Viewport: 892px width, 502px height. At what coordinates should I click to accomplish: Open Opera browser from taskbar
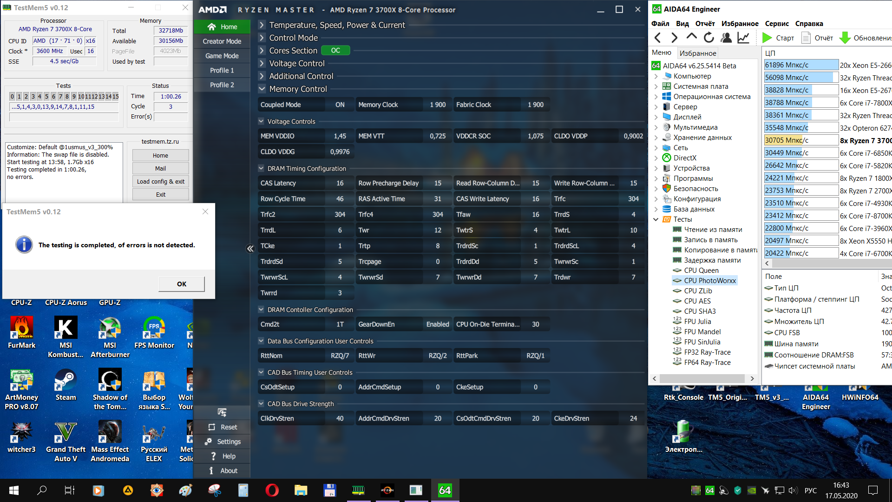click(272, 490)
